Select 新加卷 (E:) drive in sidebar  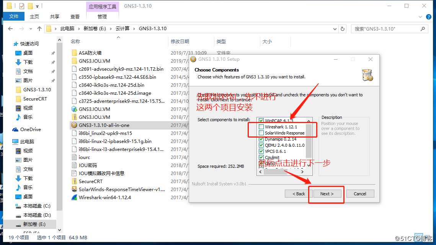[x=34, y=224]
